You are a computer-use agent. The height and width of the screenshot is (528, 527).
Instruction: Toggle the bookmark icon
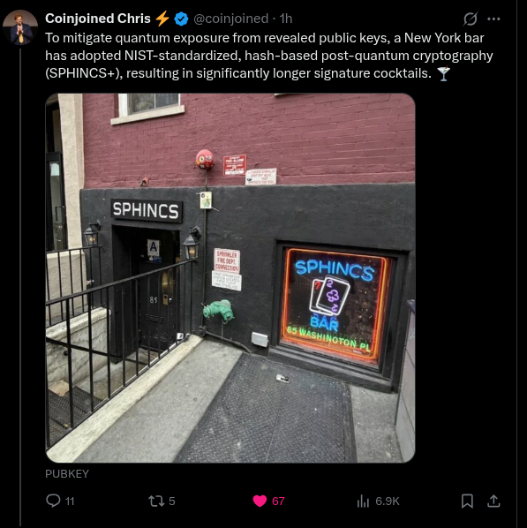[x=467, y=501]
